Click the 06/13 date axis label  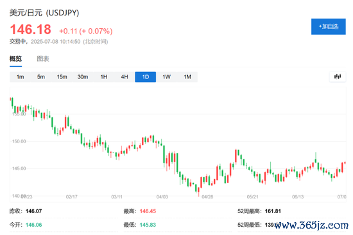pos(298,197)
